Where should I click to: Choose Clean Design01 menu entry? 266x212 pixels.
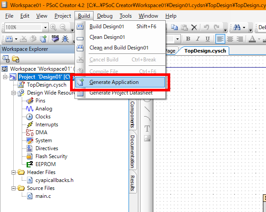point(120,37)
